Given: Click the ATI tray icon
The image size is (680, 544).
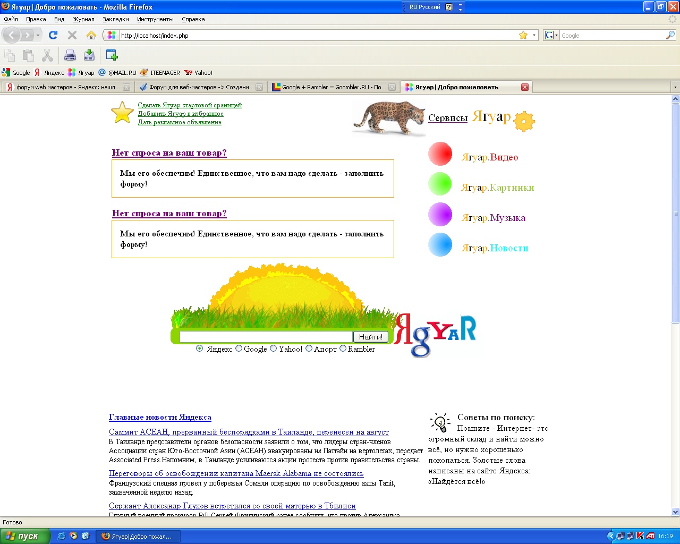Looking at the screenshot, I should (650, 536).
